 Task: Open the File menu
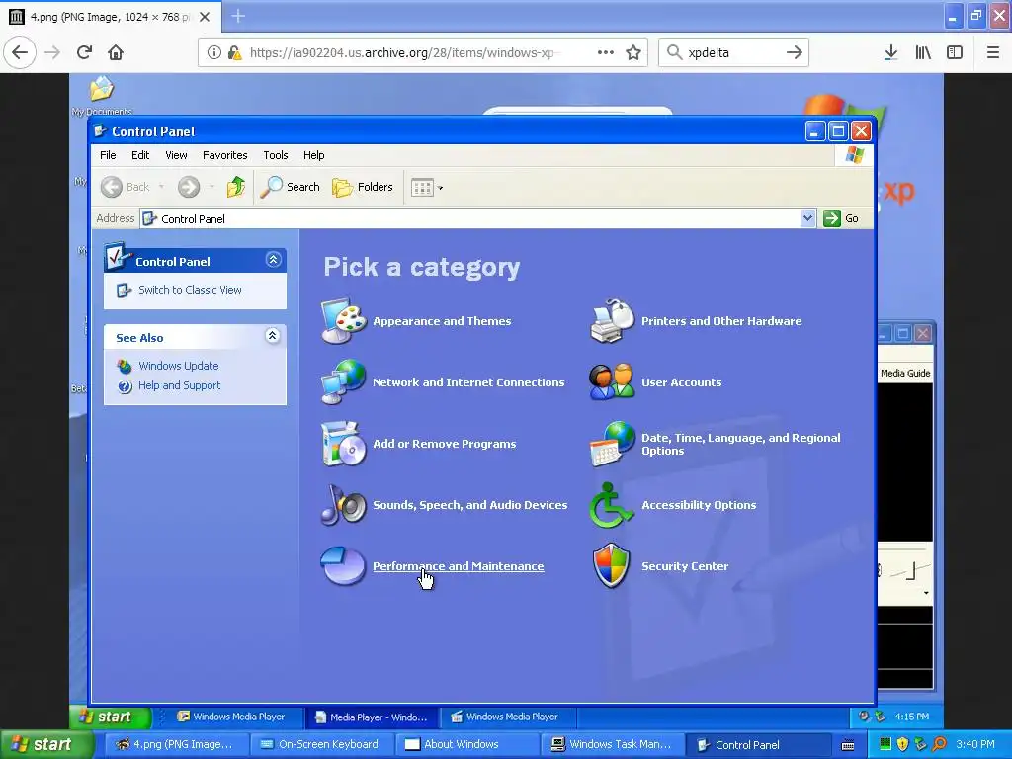pyautogui.click(x=108, y=155)
